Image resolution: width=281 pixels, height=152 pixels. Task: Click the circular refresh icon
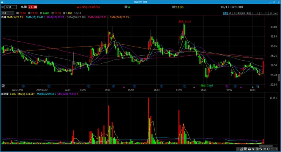268,149
